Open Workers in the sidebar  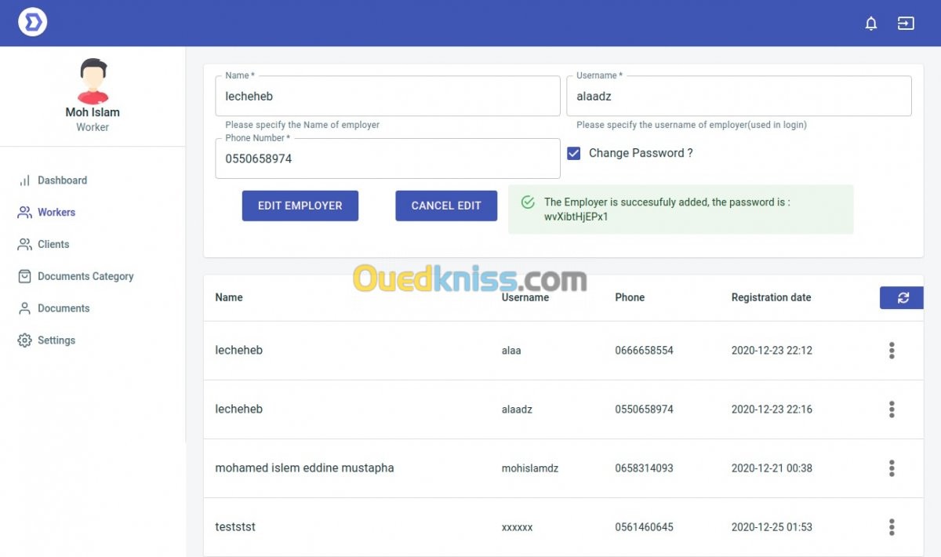pos(56,213)
